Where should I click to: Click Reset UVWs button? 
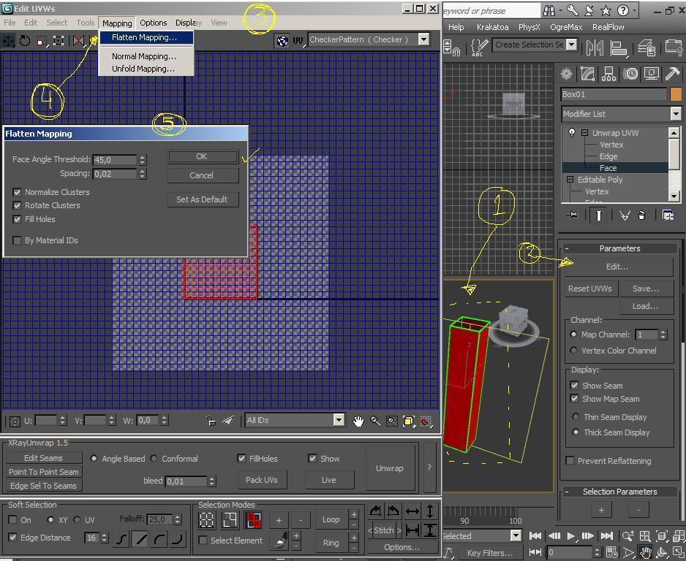pyautogui.click(x=591, y=289)
